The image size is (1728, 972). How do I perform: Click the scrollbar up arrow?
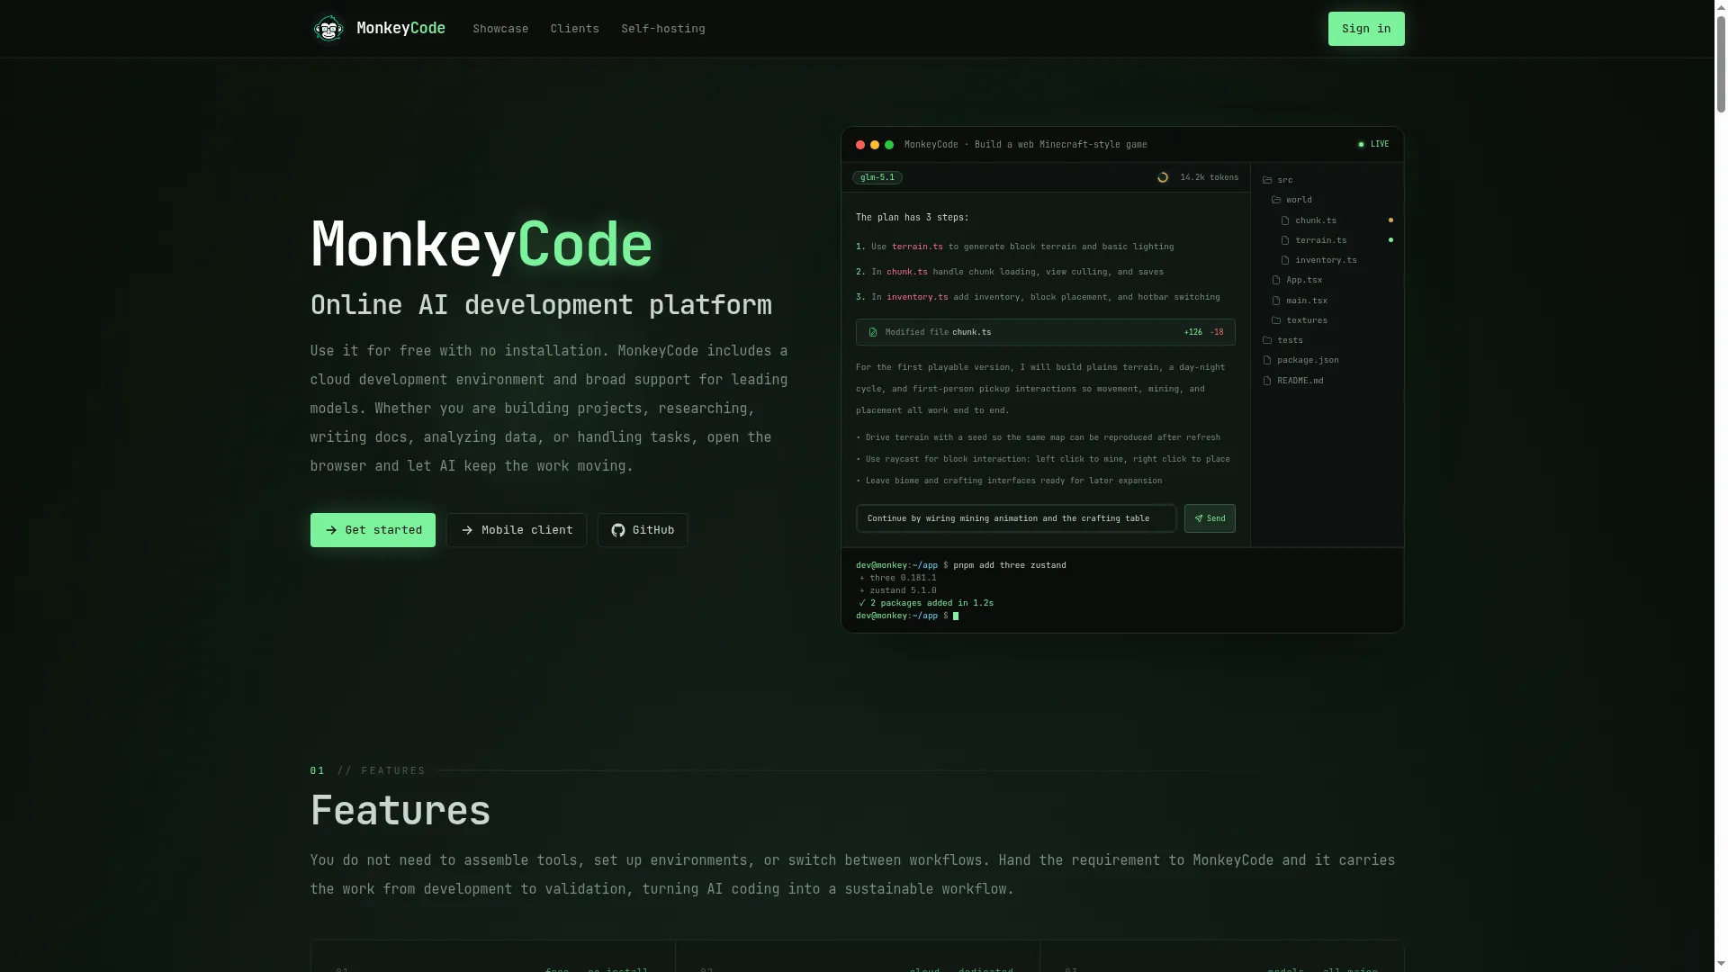point(1721,6)
